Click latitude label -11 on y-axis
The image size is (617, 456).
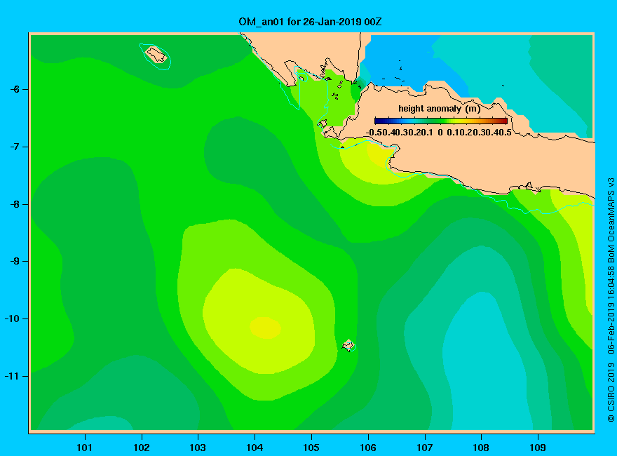pos(12,376)
